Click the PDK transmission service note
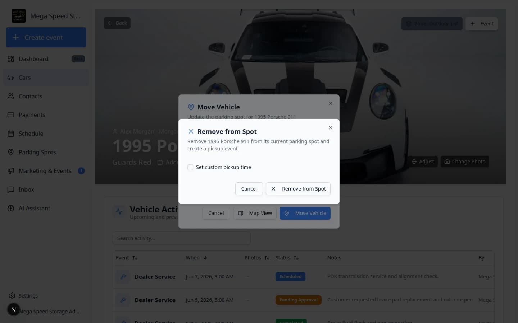The height and width of the screenshot is (323, 518). [383, 276]
